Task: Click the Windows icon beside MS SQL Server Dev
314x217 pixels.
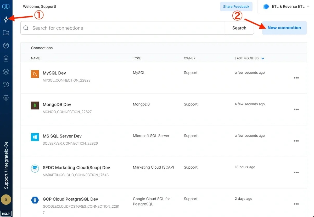Action: click(x=35, y=137)
